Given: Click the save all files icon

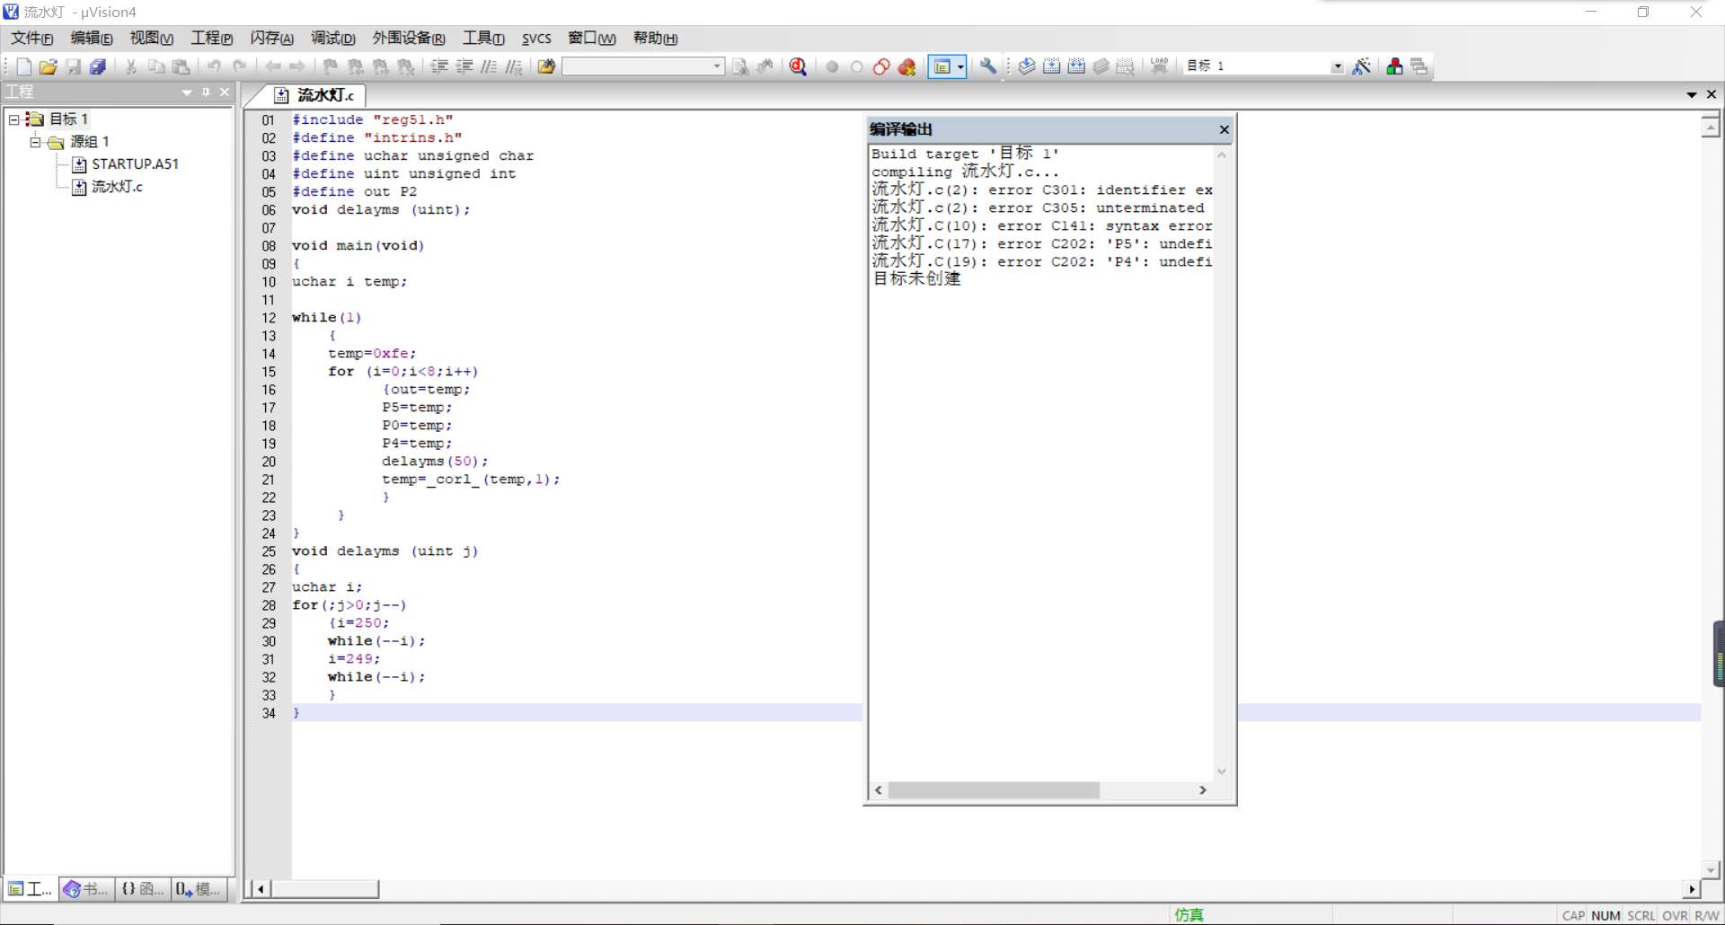Looking at the screenshot, I should click(98, 66).
